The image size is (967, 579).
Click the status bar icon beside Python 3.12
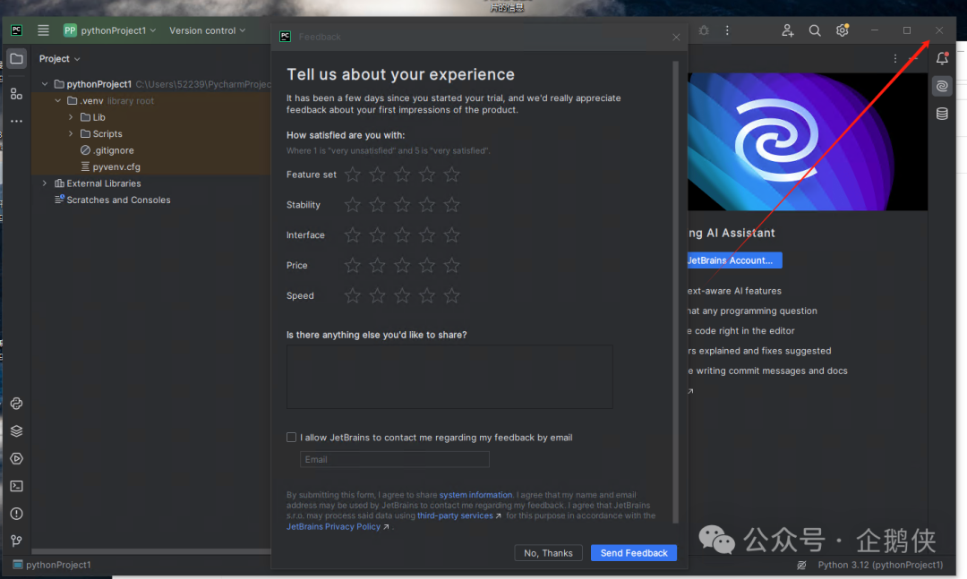(x=801, y=565)
